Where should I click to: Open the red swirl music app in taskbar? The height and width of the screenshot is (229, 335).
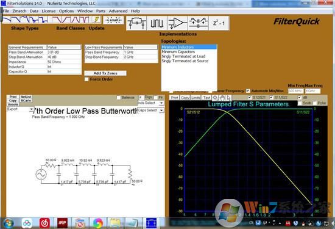(44, 223)
